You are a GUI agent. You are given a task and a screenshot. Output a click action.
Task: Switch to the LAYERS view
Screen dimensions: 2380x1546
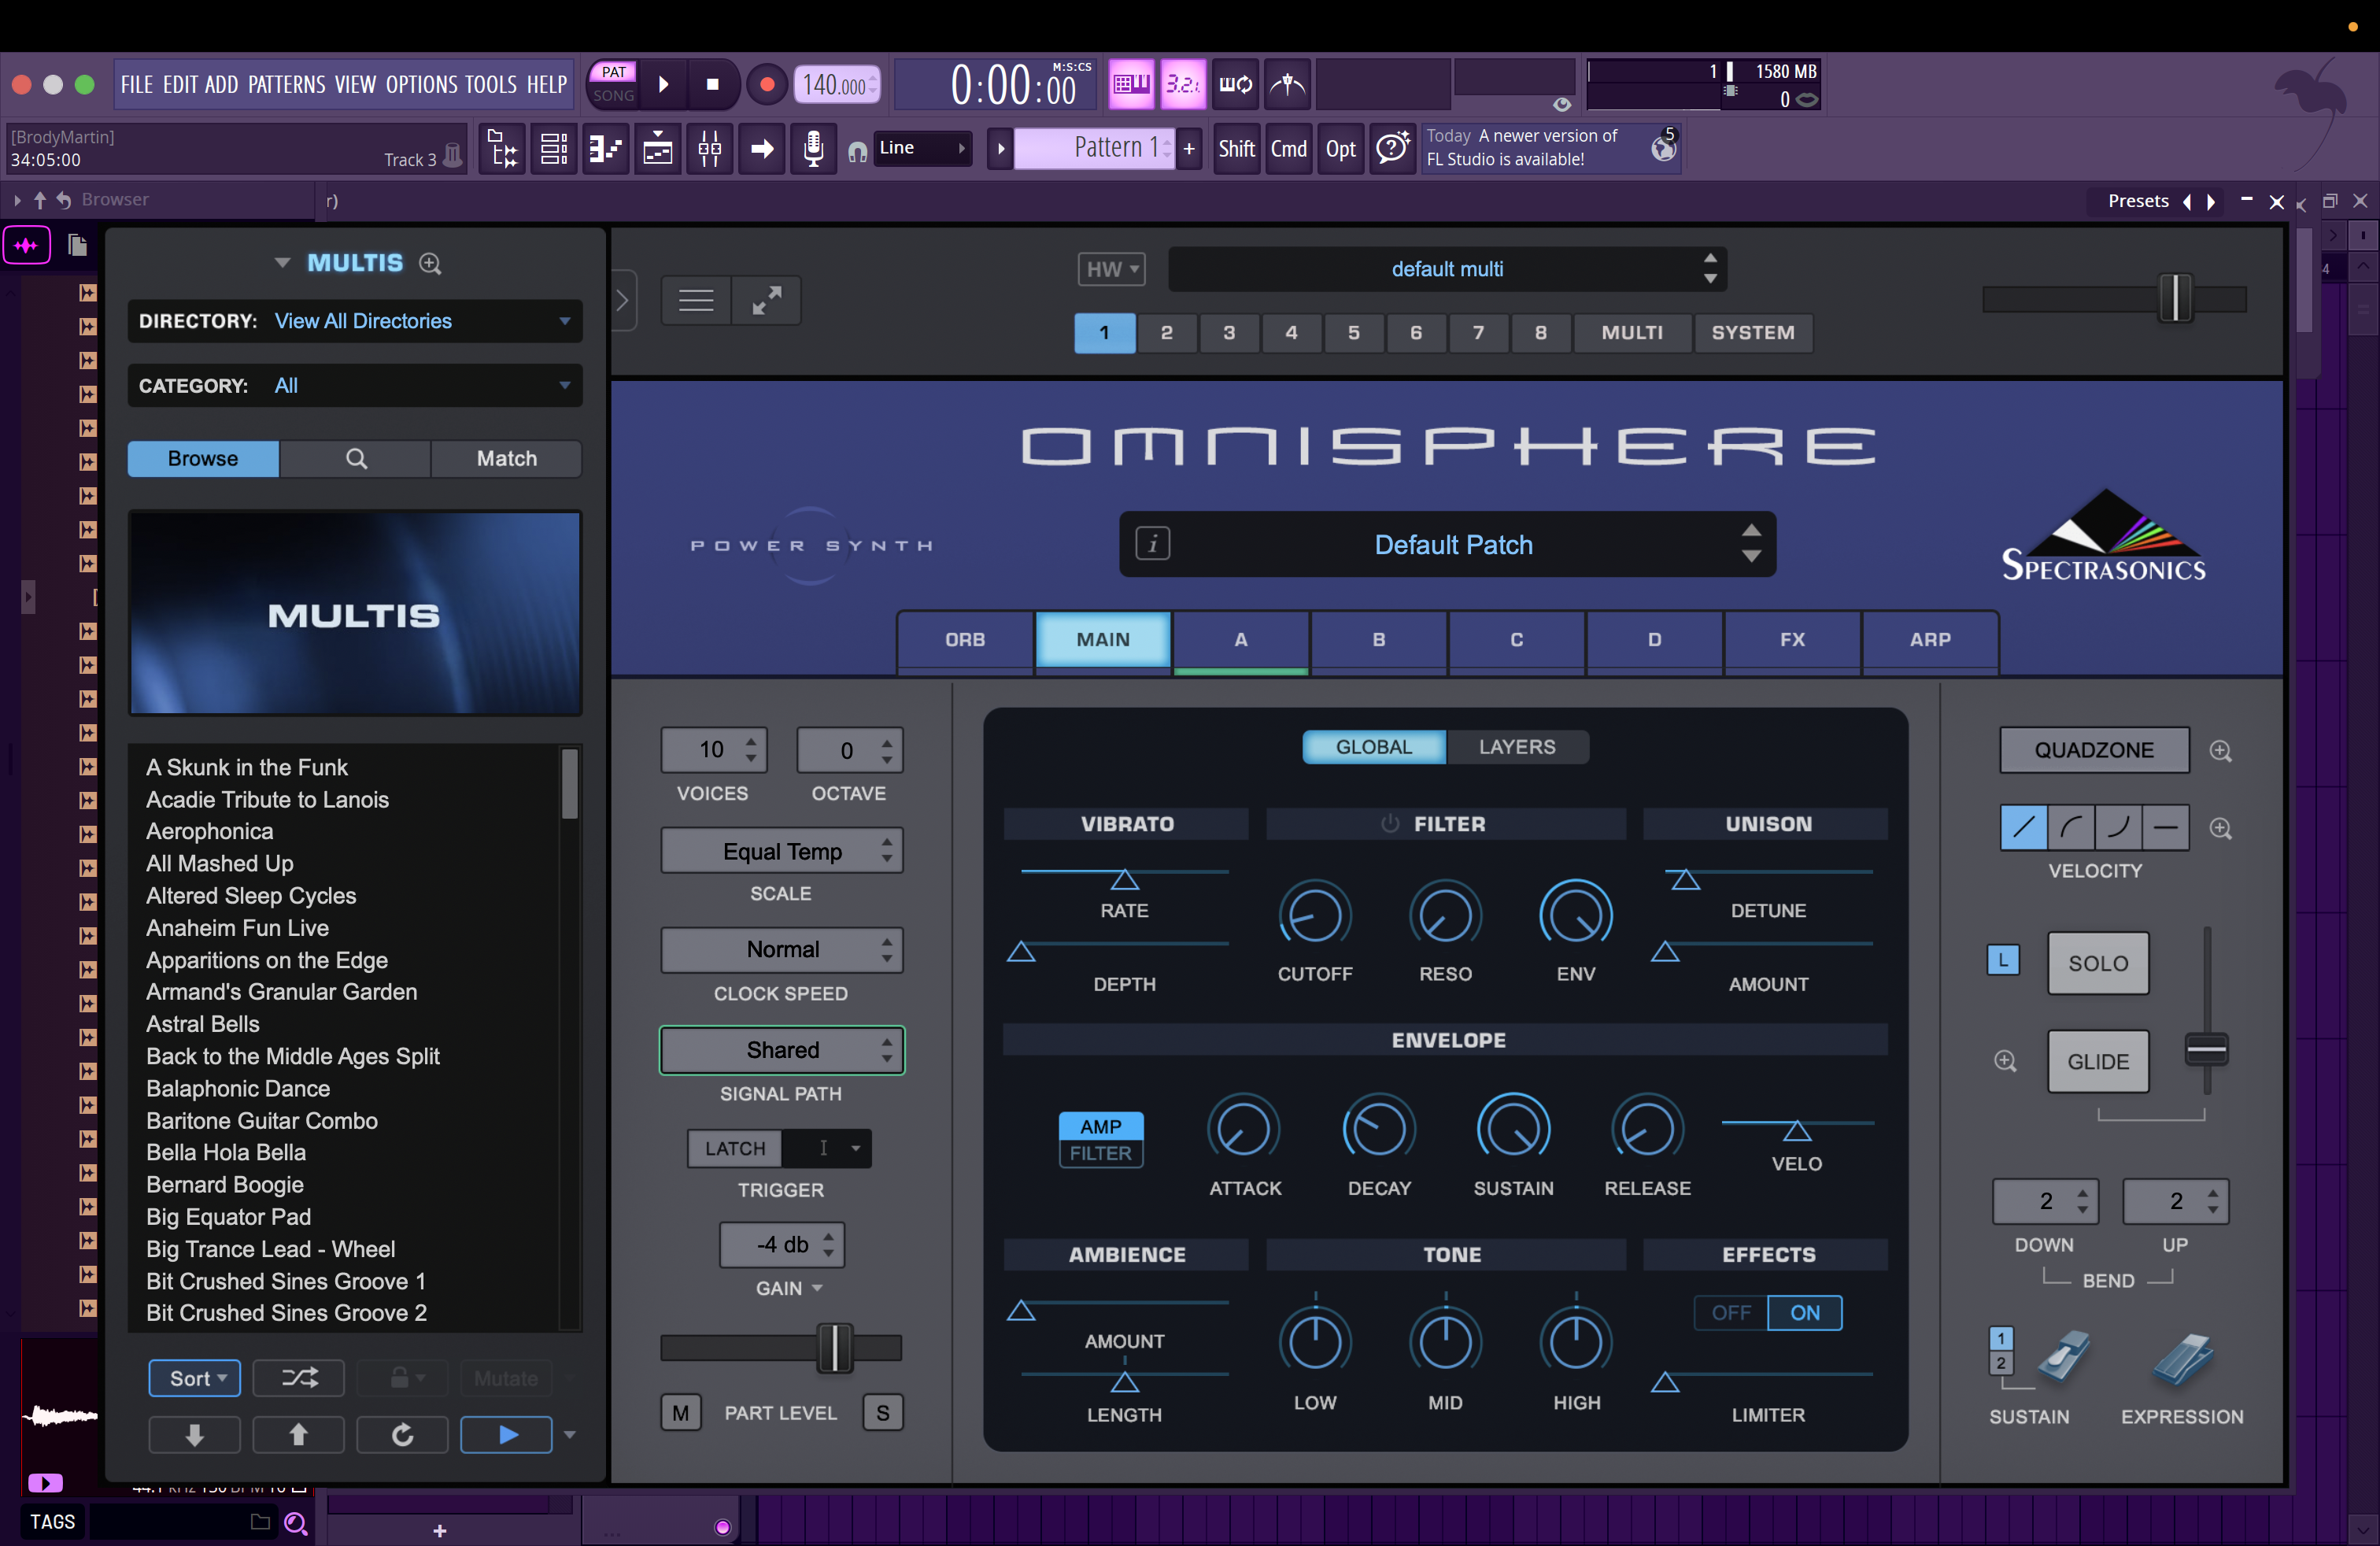pyautogui.click(x=1517, y=747)
